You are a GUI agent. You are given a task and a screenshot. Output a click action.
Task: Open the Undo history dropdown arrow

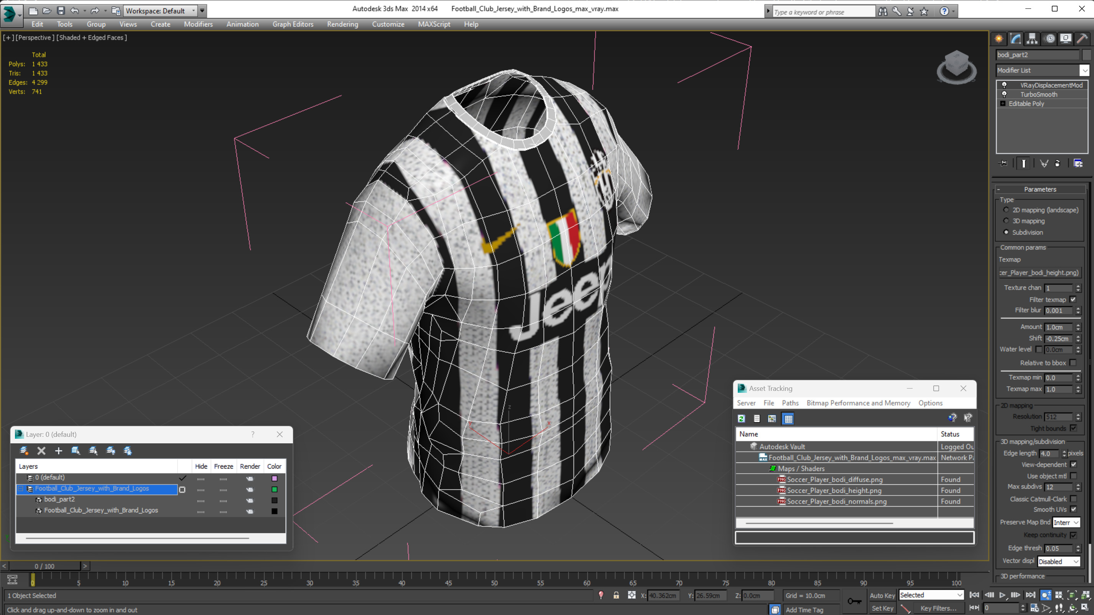[84, 11]
